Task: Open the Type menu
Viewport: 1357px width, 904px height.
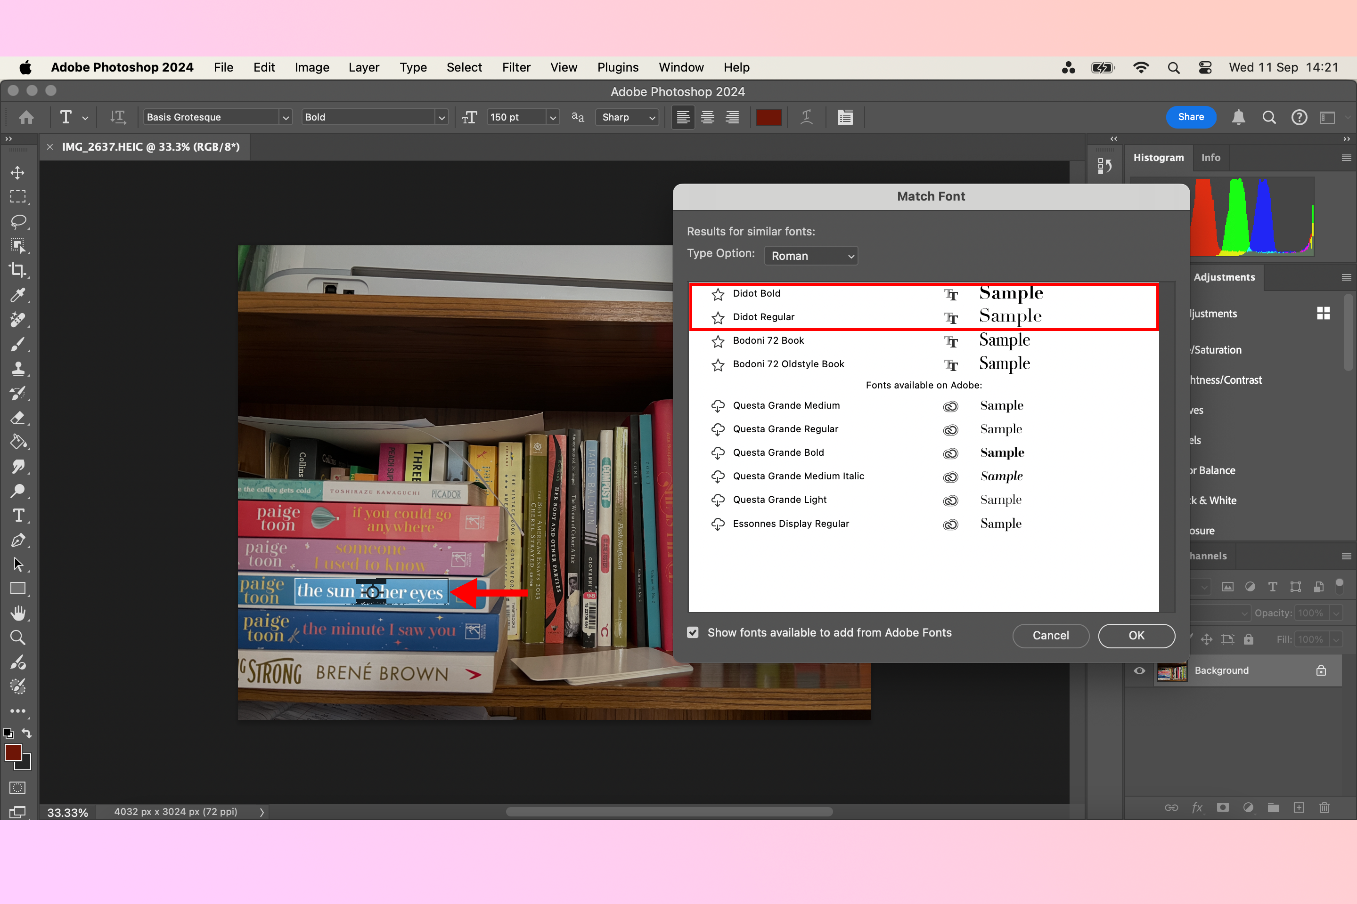Action: 413,67
